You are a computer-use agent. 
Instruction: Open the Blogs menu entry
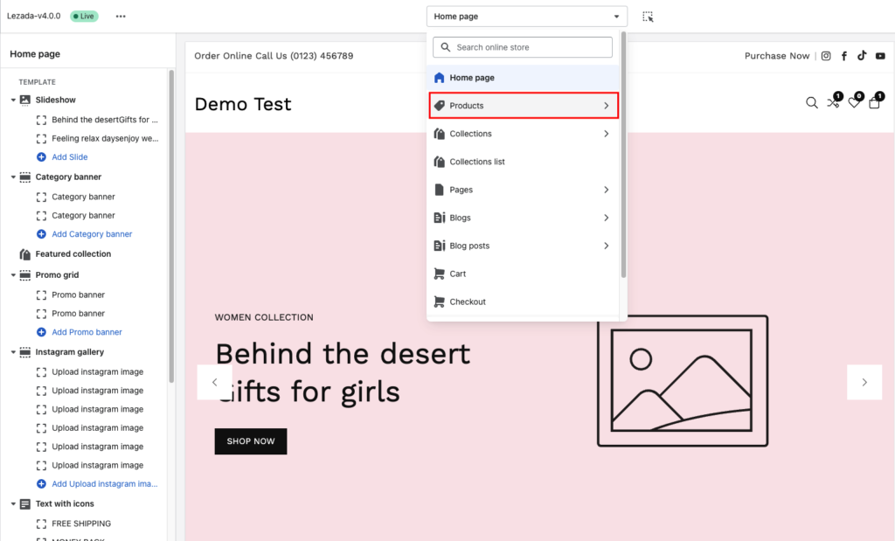click(524, 218)
